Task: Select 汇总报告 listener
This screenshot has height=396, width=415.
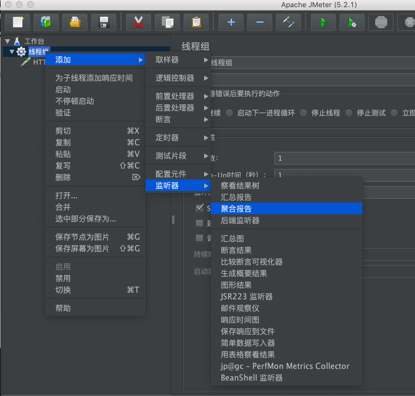Action: pyautogui.click(x=287, y=197)
